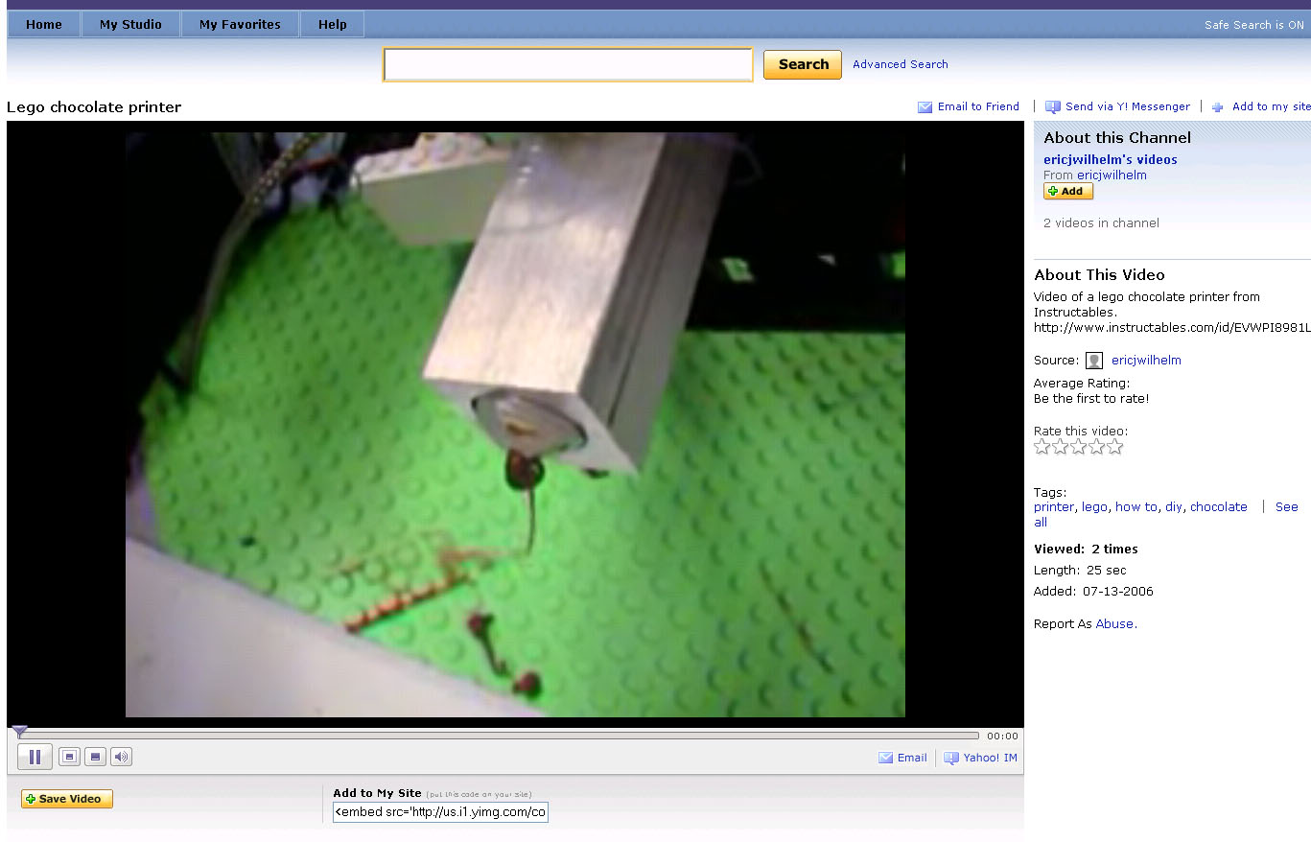Click the Safe Search is ON link

pos(1254,25)
